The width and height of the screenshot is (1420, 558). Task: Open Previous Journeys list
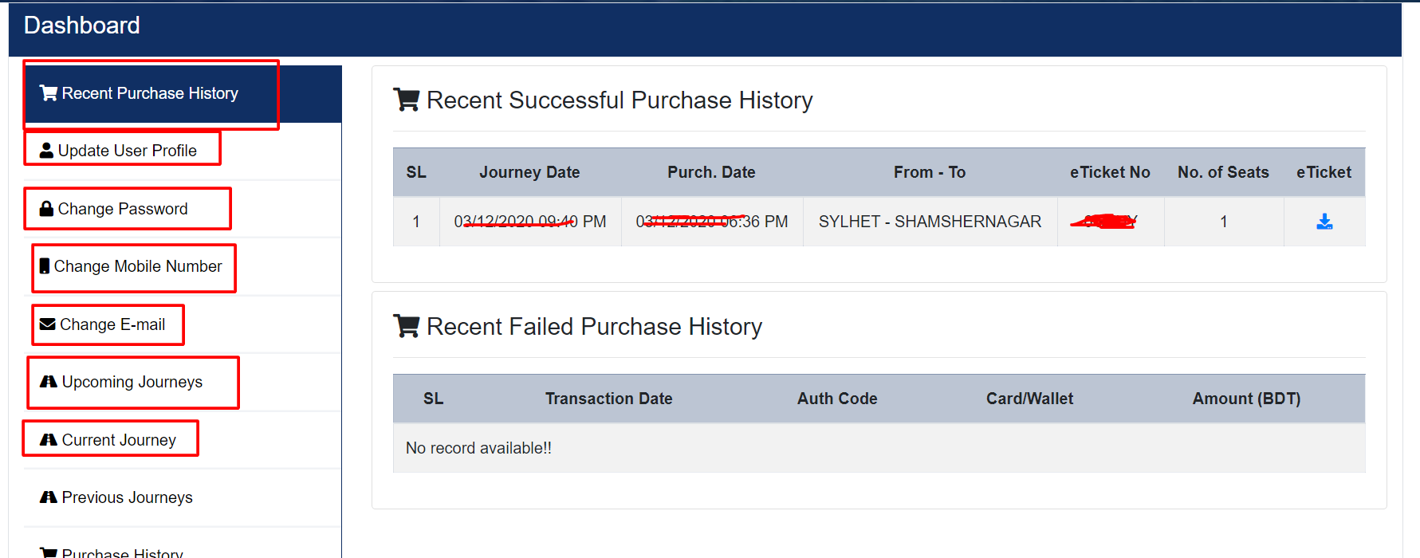128,497
